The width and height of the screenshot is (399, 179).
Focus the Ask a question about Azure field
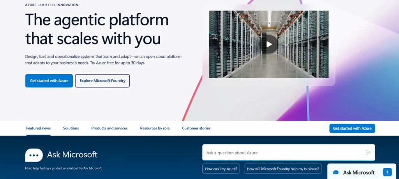pos(289,152)
